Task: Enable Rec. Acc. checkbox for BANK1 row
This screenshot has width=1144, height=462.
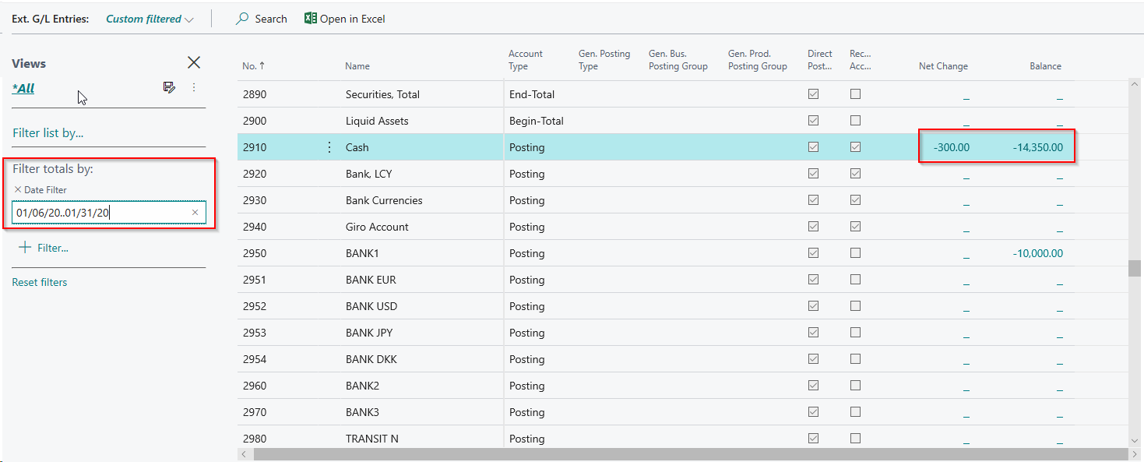Action: click(x=855, y=252)
